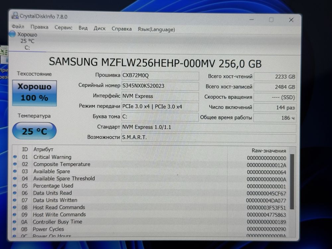
Task: Click the transfer mode field PCIe 3.0 x4
Action: click(160, 107)
